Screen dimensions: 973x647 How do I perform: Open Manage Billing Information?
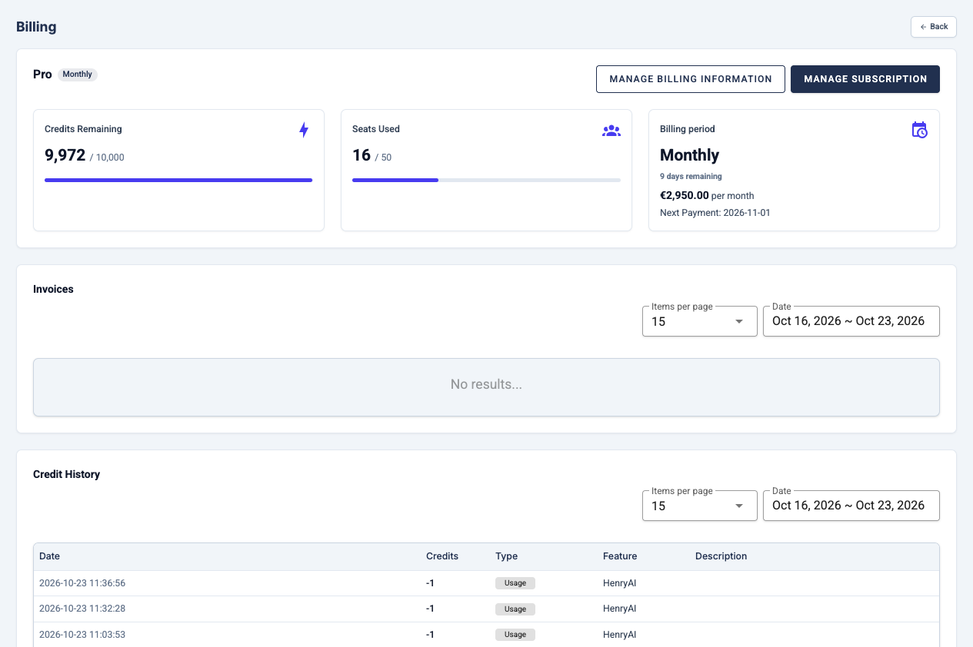[x=691, y=79]
